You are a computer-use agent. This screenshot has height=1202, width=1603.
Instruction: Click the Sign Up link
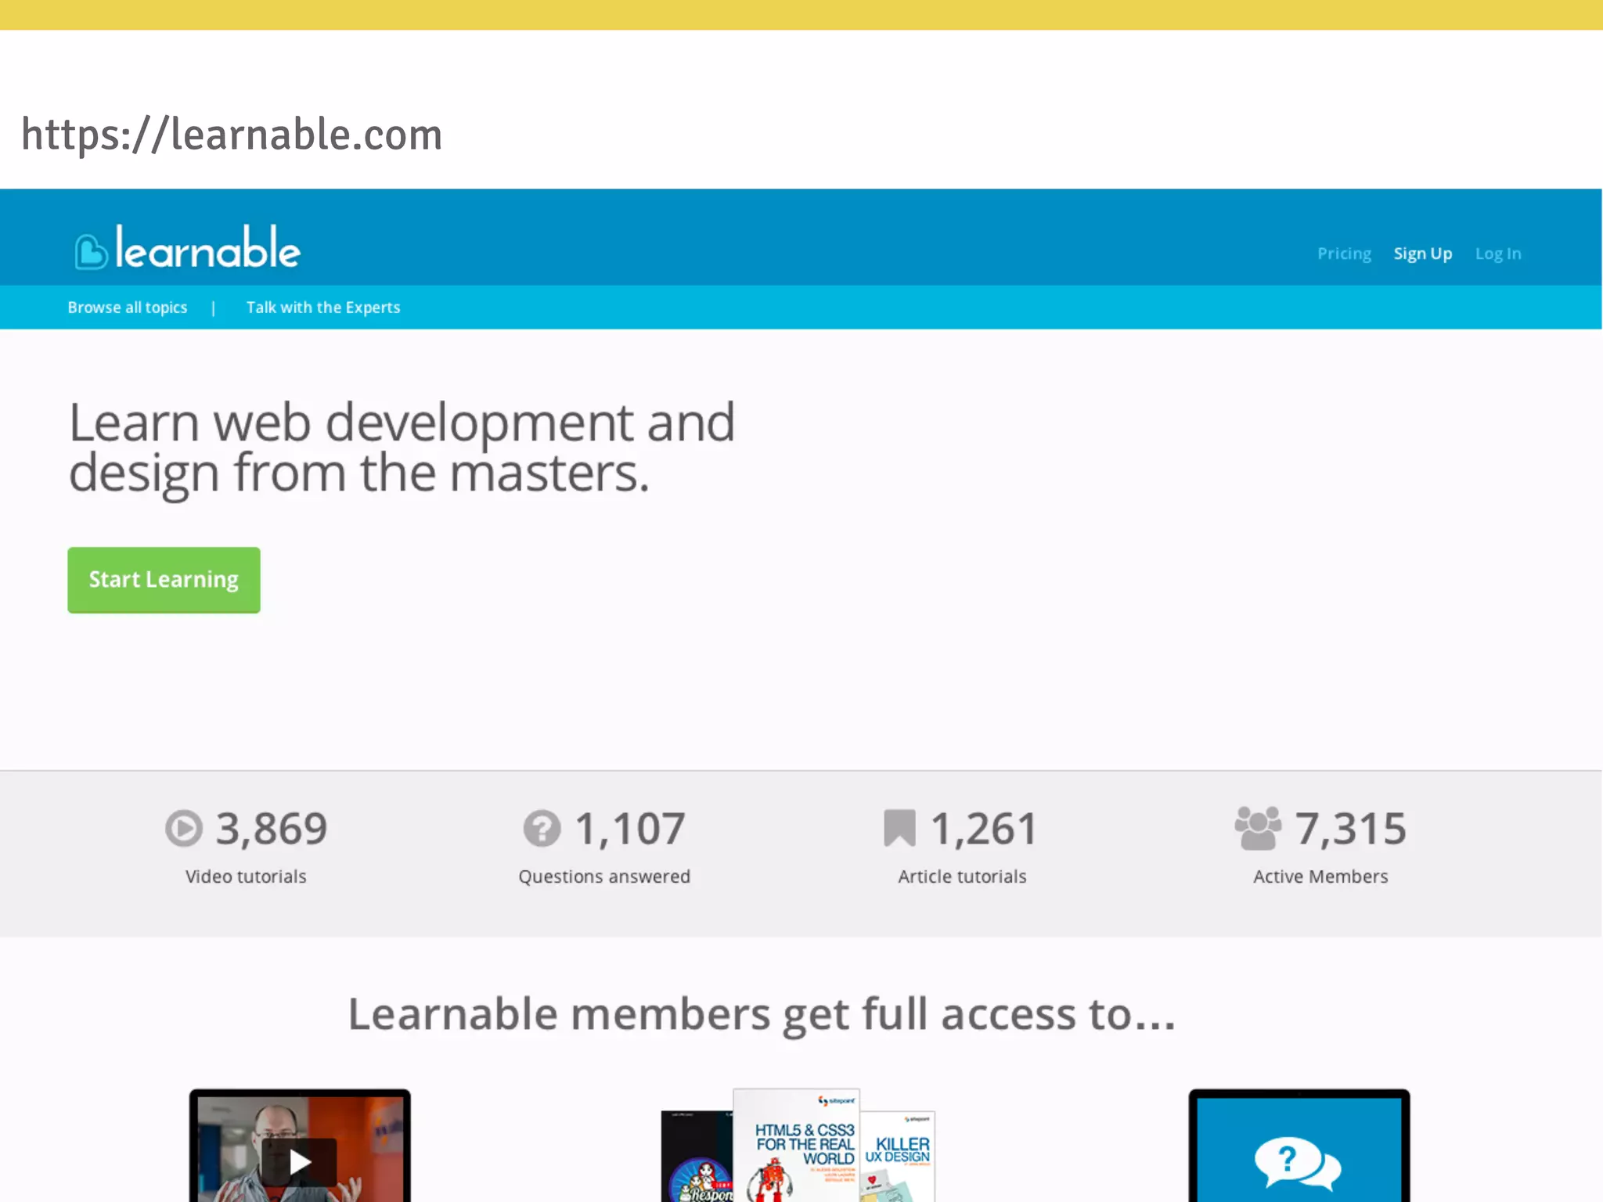click(1422, 254)
